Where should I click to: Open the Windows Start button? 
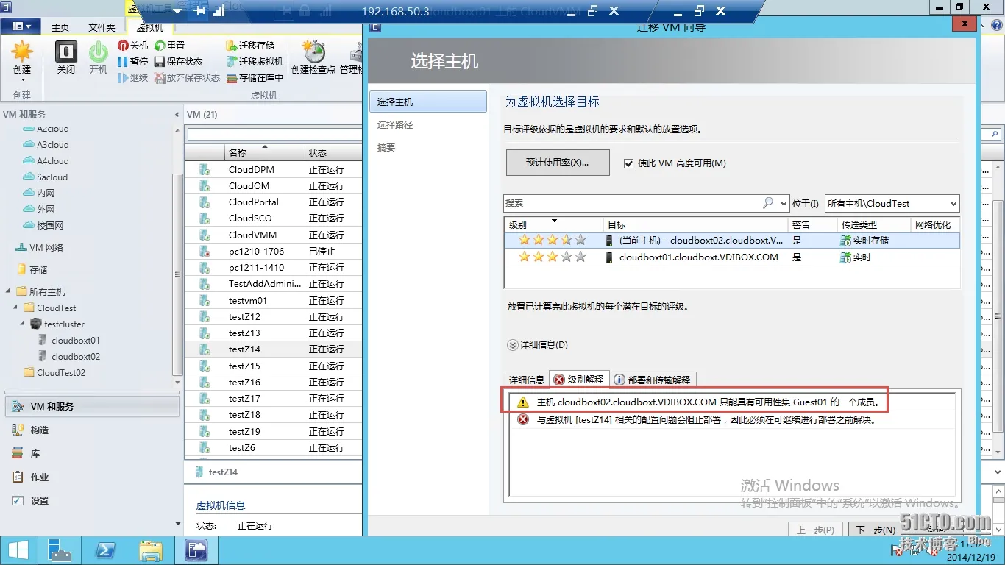18,550
